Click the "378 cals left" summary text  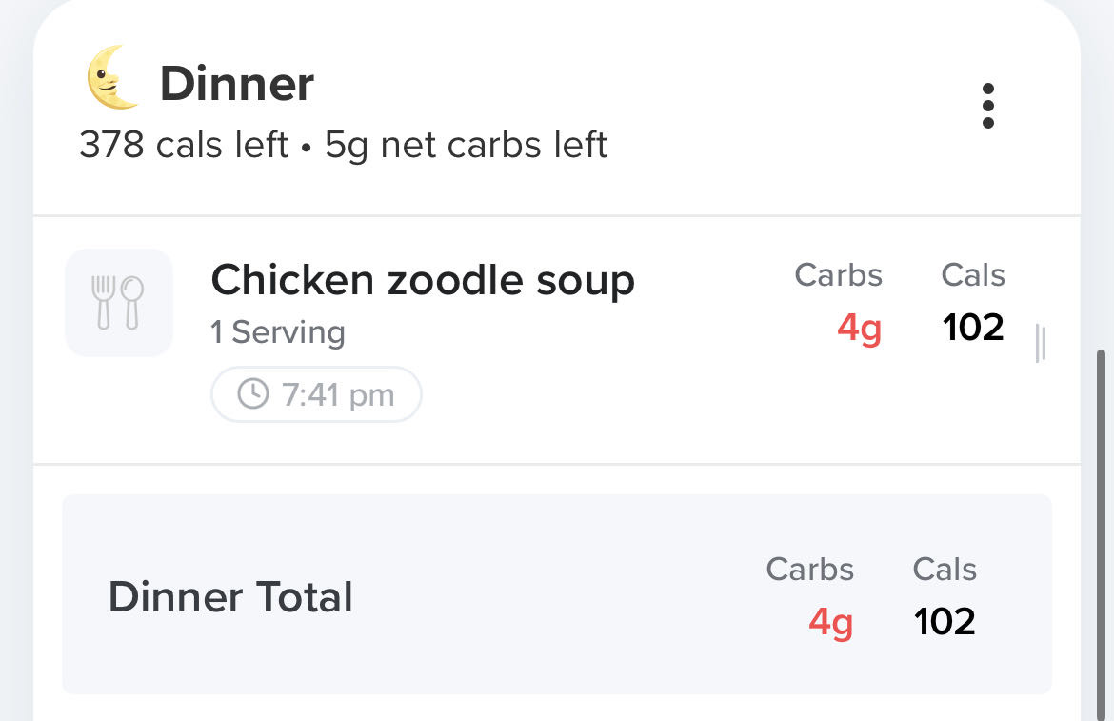point(184,146)
